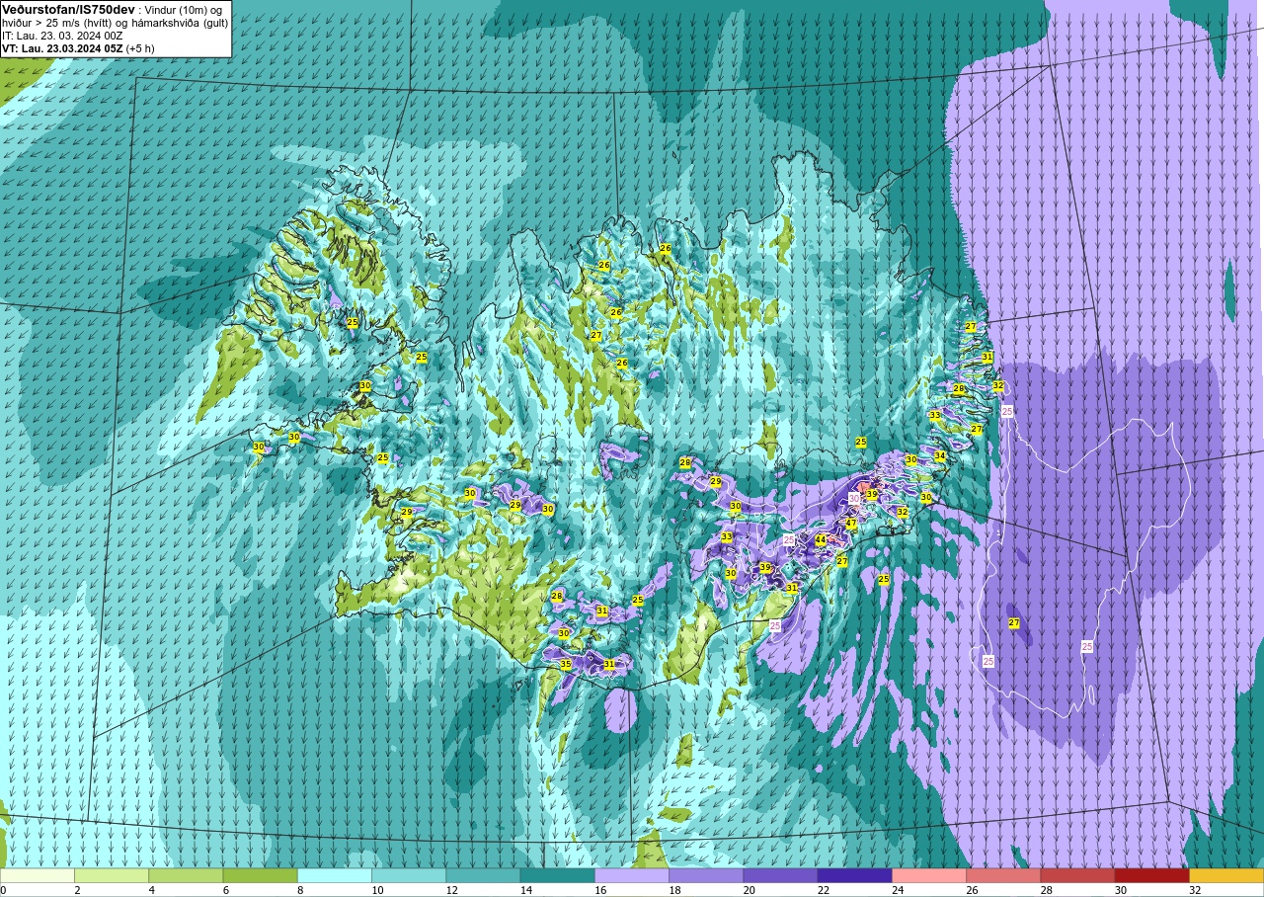Select the legend swatch between 22 and 24
The width and height of the screenshot is (1264, 897).
coord(854,875)
